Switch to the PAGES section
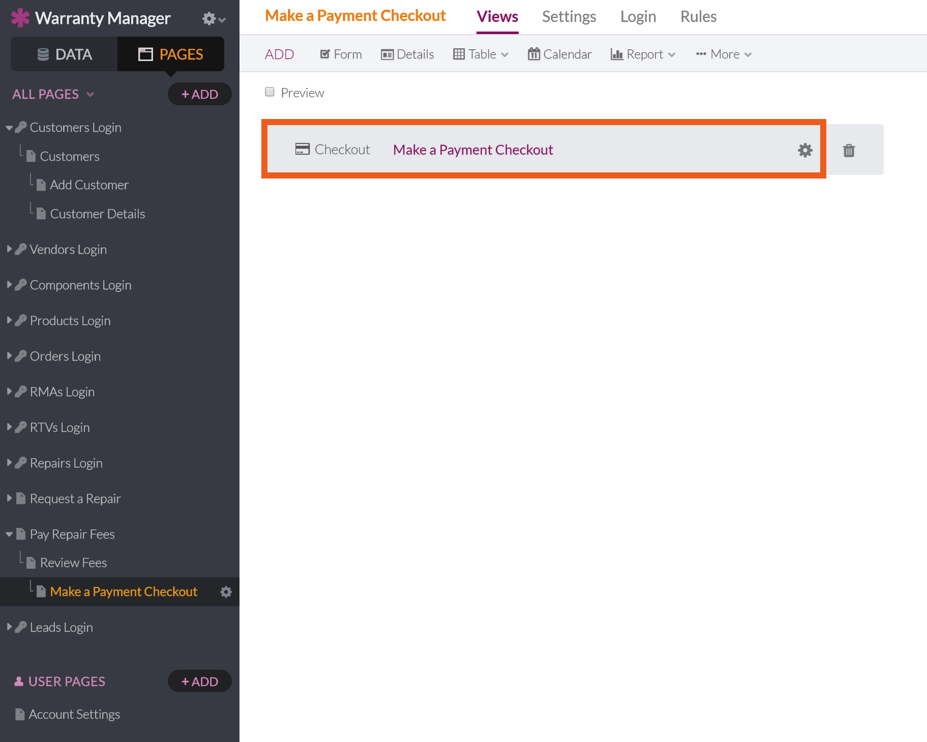 pyautogui.click(x=171, y=54)
